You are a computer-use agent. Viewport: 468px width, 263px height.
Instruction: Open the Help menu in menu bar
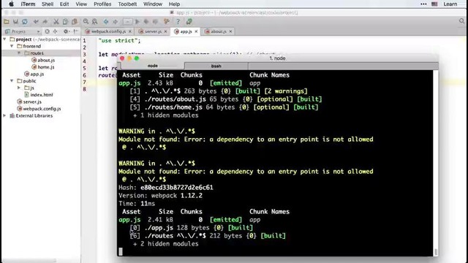174,4
